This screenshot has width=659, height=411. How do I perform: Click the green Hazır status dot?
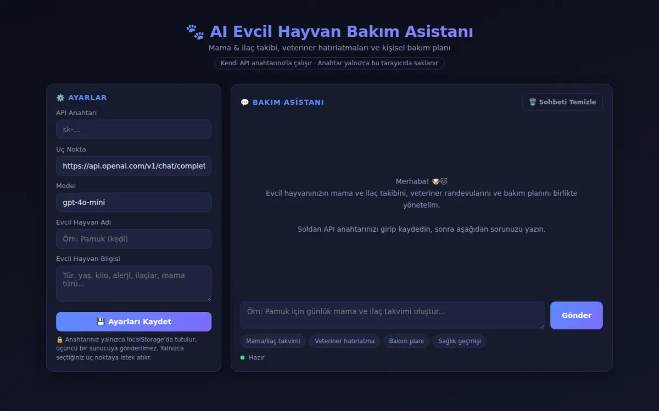pyautogui.click(x=242, y=357)
